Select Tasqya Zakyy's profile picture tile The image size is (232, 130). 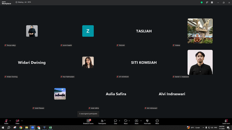pos(32,31)
